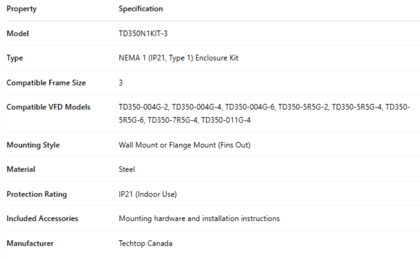Click the Specification column header
This screenshot has height=259, width=420.
140,9
